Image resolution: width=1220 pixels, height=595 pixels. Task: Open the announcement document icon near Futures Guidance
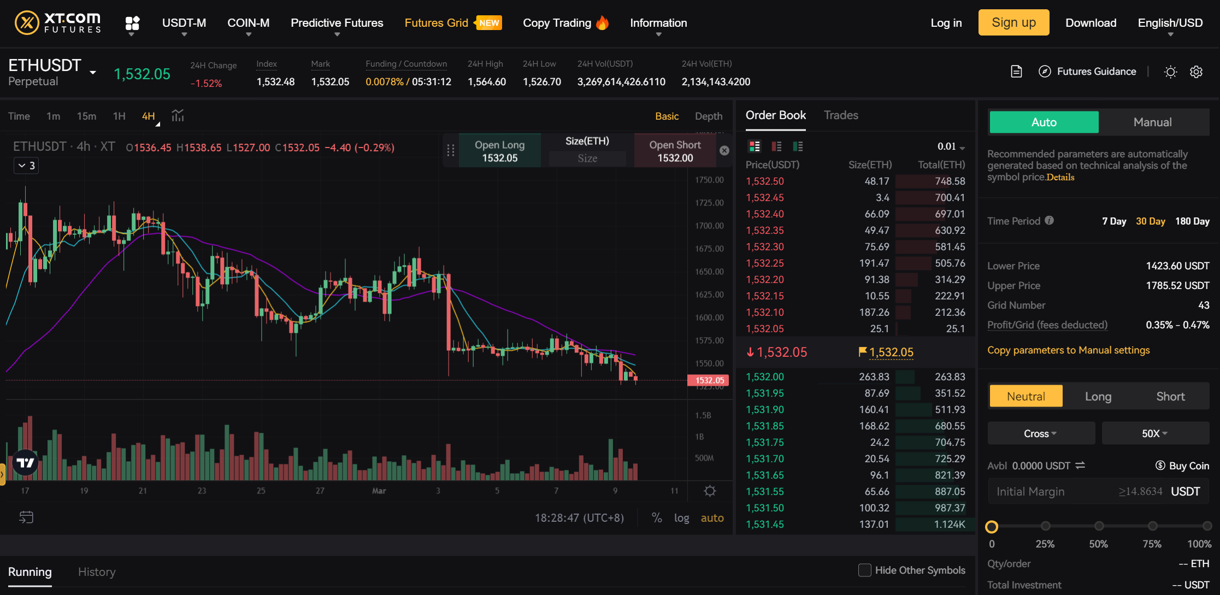[1016, 72]
